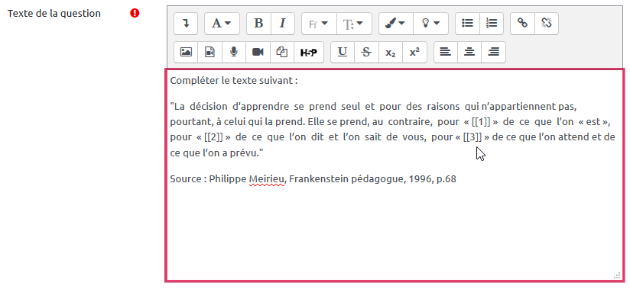Insert H5P content
630x289 pixels.
pyautogui.click(x=309, y=52)
